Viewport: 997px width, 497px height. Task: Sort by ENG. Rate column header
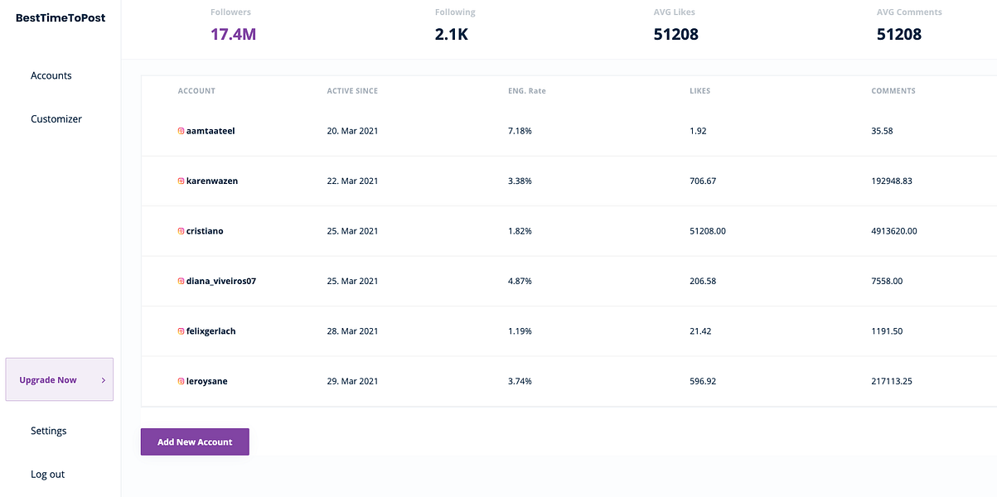pyautogui.click(x=527, y=91)
